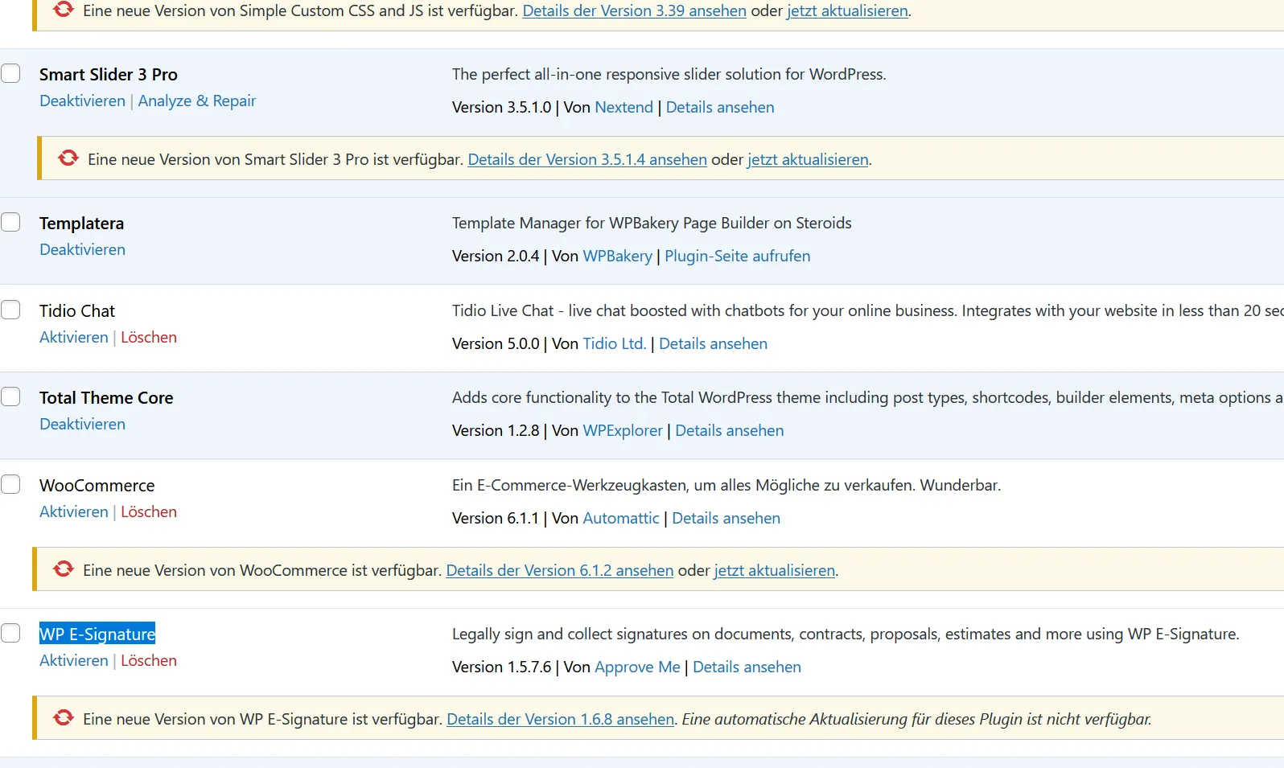
Task: View details for WooCommerce version 6.1.1
Action: [x=726, y=518]
